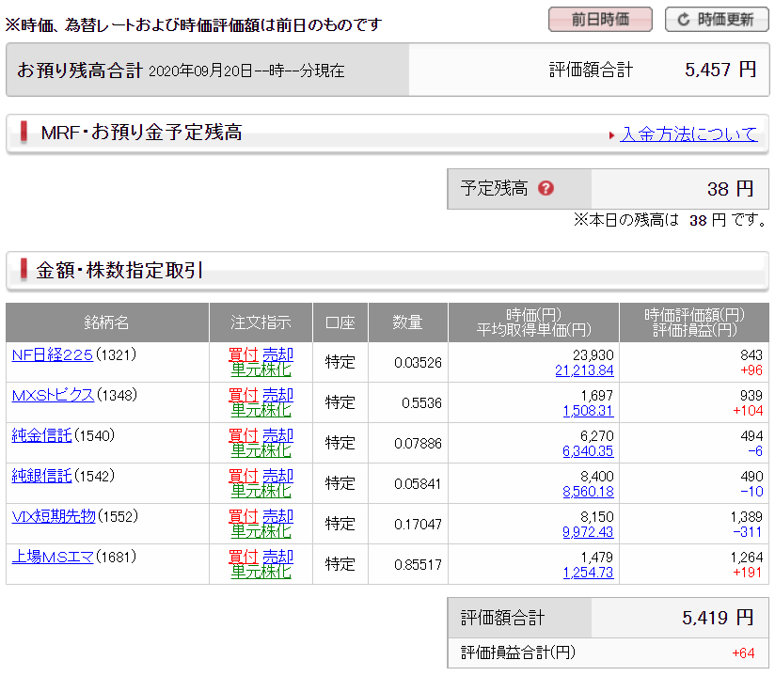Viewport: 775px width, 676px height.
Task: Click the 時価更新 refresh button
Action: click(717, 20)
